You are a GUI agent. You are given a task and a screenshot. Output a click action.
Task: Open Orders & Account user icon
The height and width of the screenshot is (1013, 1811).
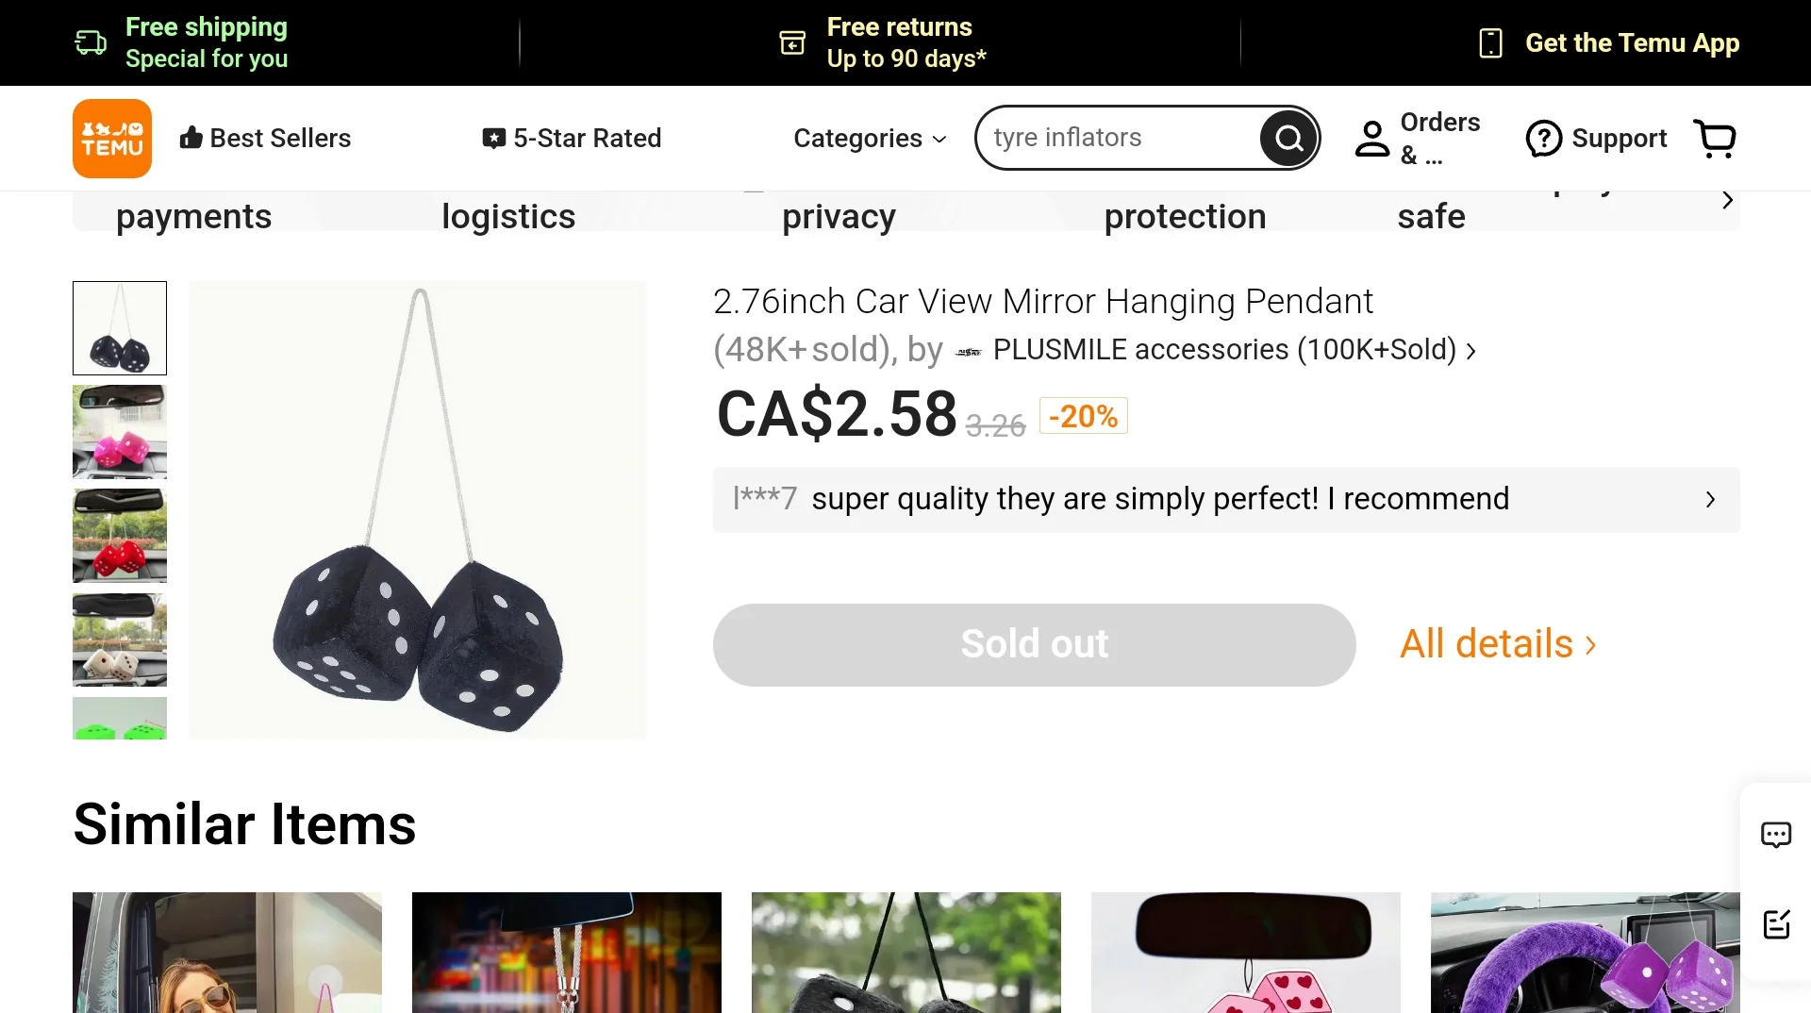click(x=1371, y=138)
